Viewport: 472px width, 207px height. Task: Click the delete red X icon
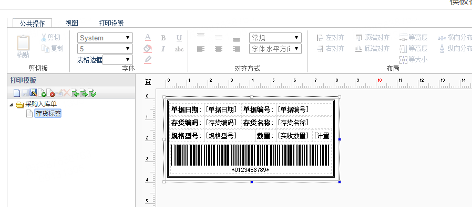(x=67, y=93)
